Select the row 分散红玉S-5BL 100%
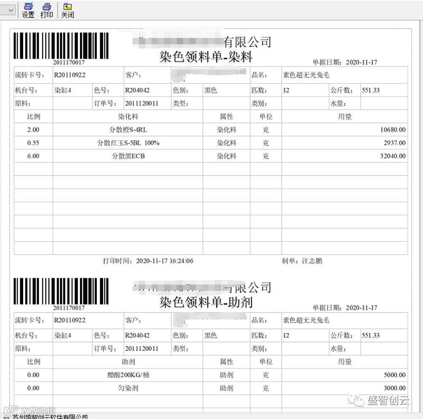423x419 pixels. click(x=211, y=143)
